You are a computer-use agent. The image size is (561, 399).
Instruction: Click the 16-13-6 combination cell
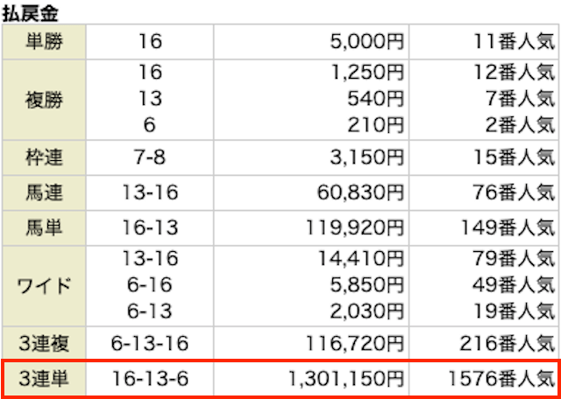pyautogui.click(x=152, y=379)
